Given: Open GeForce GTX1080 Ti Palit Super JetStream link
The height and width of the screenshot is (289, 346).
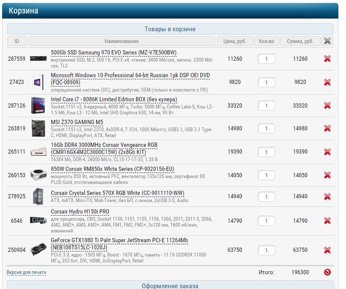Looking at the screenshot, I should [119, 244].
